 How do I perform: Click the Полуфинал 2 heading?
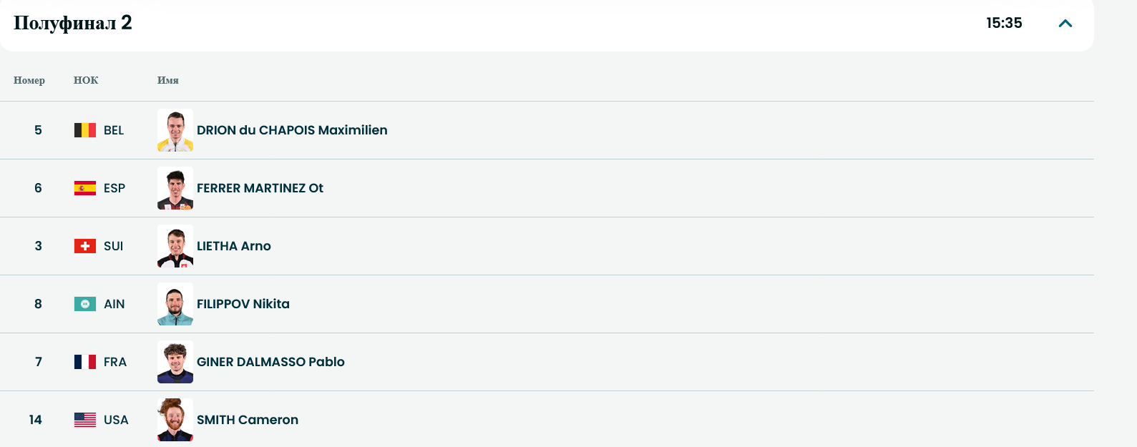(x=73, y=23)
